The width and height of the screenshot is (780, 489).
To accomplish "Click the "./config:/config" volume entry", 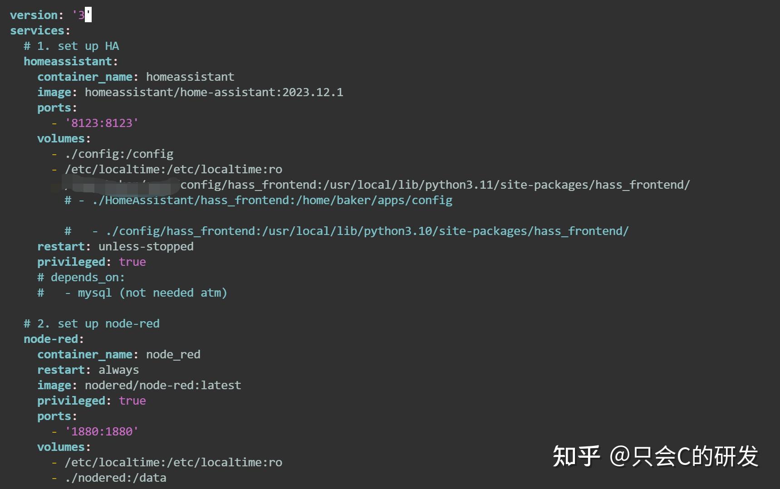I will 119,154.
